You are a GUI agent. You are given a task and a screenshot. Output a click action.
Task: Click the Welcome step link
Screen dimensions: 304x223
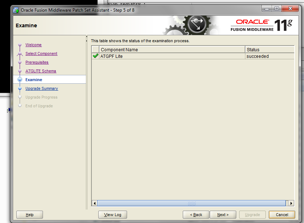33,45
